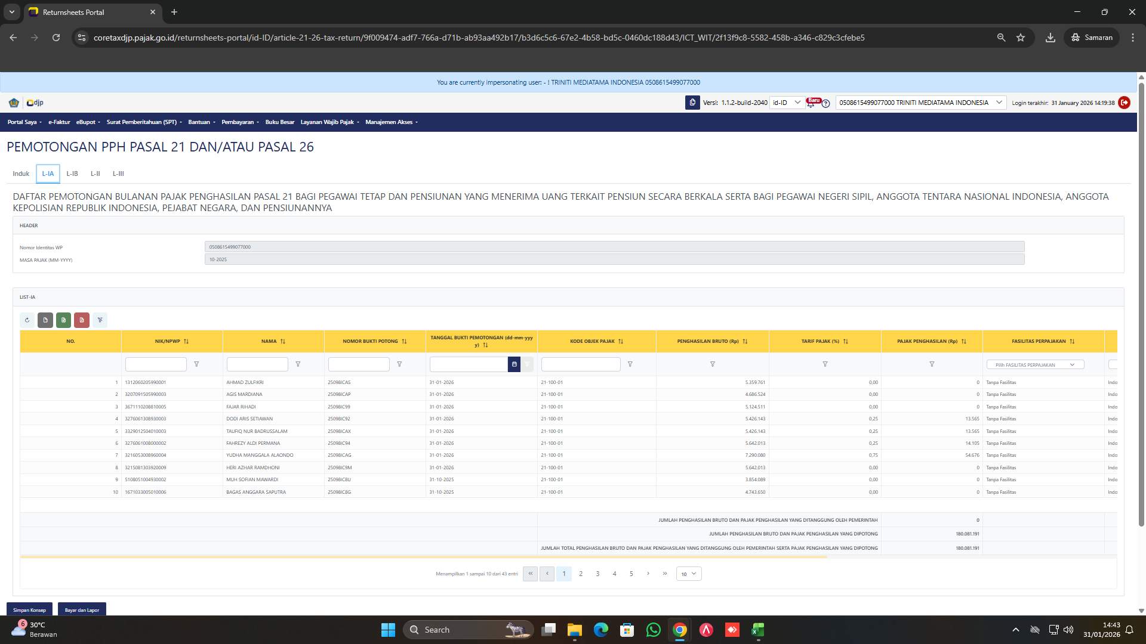The height and width of the screenshot is (644, 1146).
Task: Toggle sorting on TARIF PAJAK column
Action: (x=845, y=341)
